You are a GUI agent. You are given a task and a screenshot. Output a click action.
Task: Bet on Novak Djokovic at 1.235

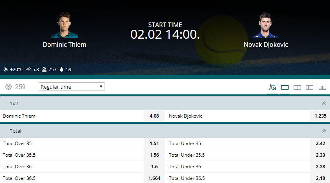coord(320,116)
